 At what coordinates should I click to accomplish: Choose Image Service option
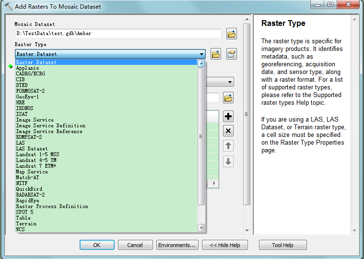(106, 120)
